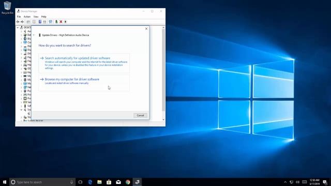Expand IDE controllers node chevron
331x186 pixels.
(21, 69)
